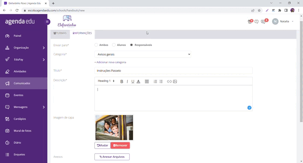Click the Eventos calendar icon
The image size is (303, 163).
[7, 95]
